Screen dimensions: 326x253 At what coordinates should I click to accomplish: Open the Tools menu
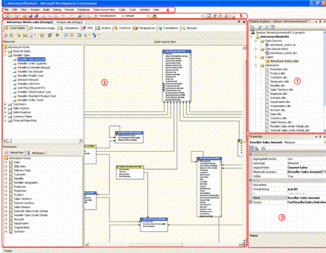133,10
